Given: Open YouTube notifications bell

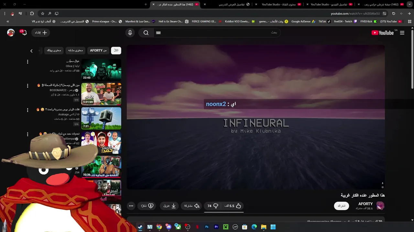Looking at the screenshot, I should click(x=24, y=33).
